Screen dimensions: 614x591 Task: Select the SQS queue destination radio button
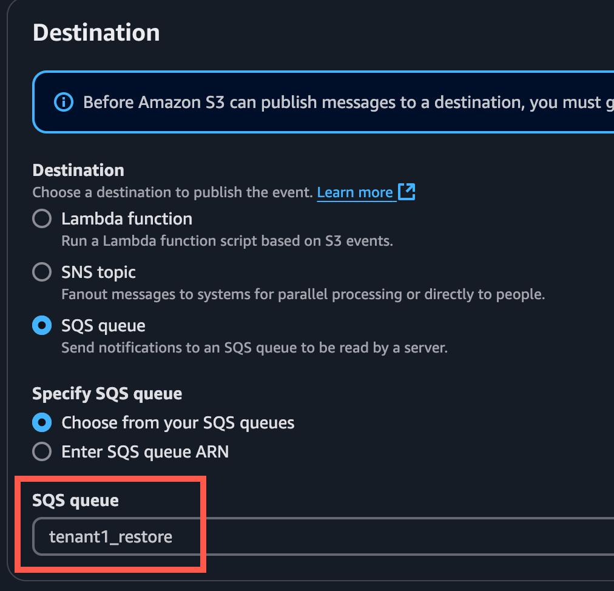[x=42, y=325]
